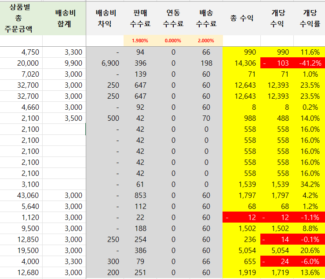The height and width of the screenshot is (279, 325).
Task: Select the 개당 수익률 header cell
Action: coord(310,18)
